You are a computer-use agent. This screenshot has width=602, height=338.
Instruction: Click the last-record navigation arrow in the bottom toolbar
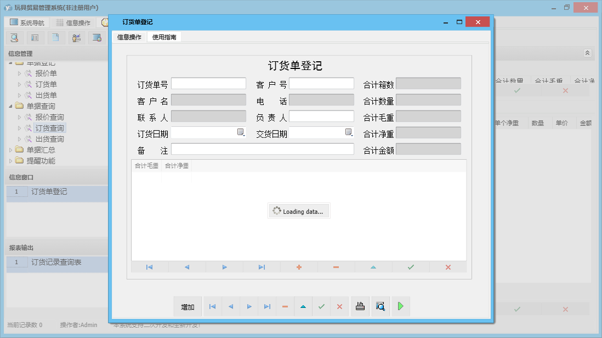click(x=267, y=306)
